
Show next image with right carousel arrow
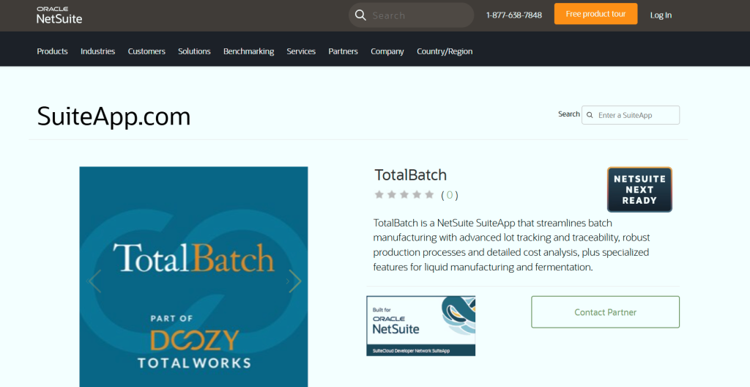(x=294, y=281)
